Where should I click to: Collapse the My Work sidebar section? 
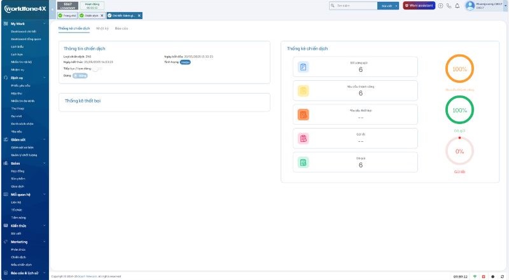(x=45, y=24)
